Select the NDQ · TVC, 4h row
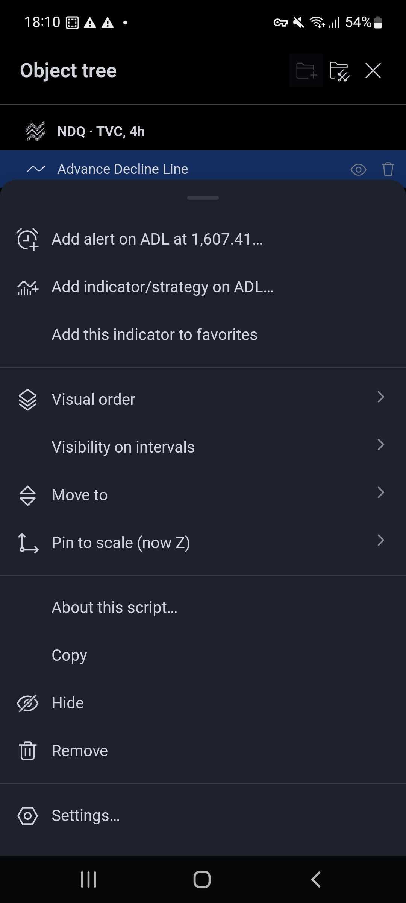Screen dimensions: 406x903 [203, 131]
